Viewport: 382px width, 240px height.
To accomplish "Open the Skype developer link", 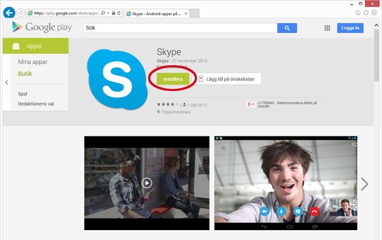I will pos(163,61).
